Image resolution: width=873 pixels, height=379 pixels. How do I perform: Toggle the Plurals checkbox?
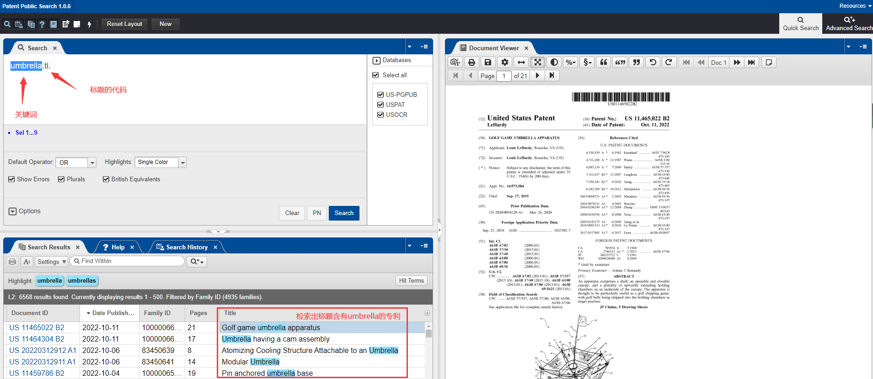(61, 179)
